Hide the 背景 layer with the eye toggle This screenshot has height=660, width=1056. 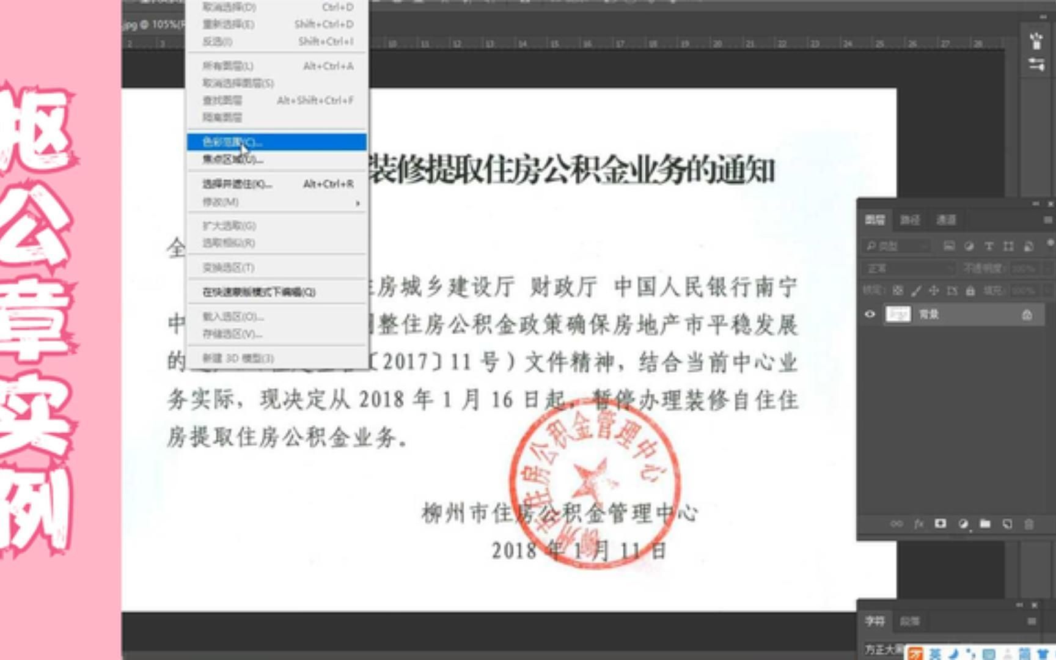point(870,314)
